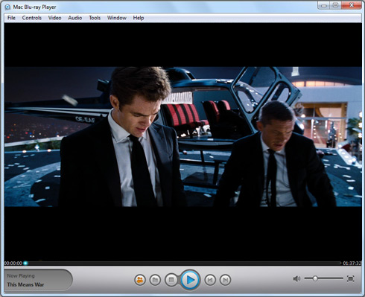Minimize the player window
The width and height of the screenshot is (365, 297).
pos(323,5)
